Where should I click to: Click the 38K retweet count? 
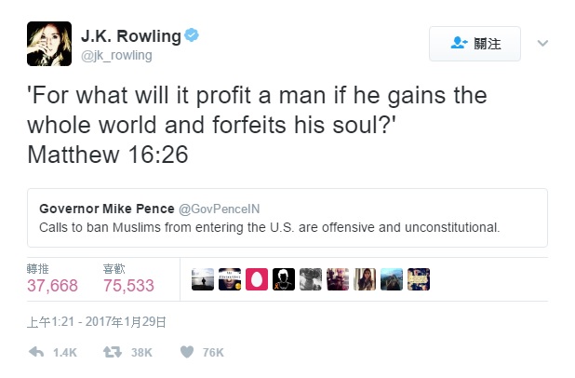coord(141,352)
